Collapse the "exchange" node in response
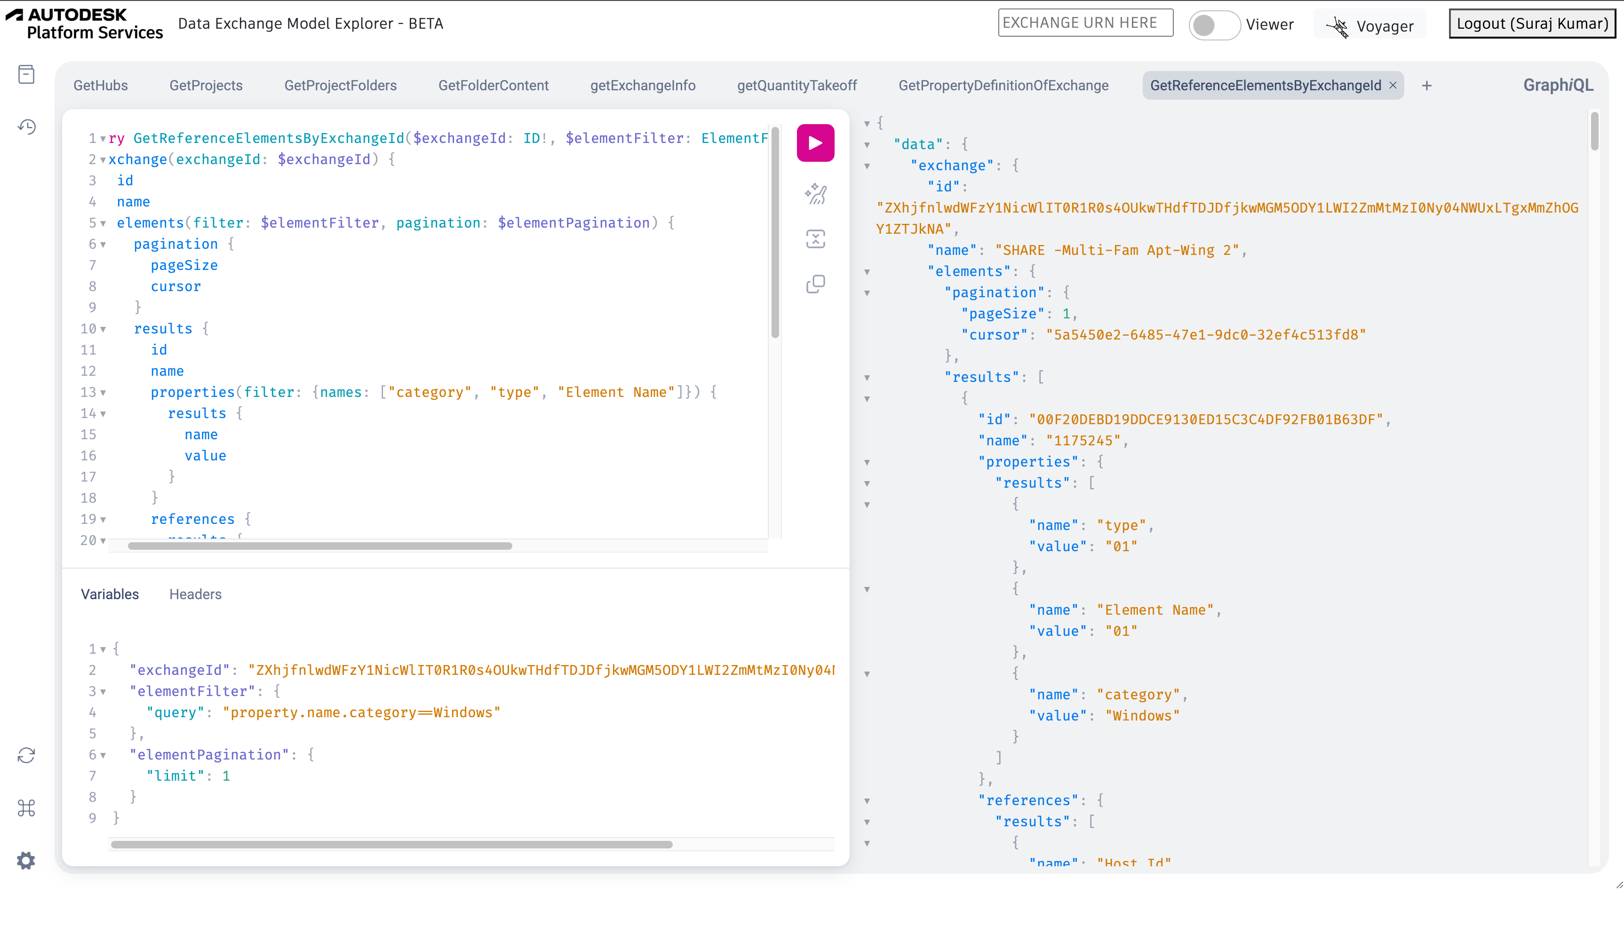This screenshot has height=934, width=1624. (x=867, y=166)
